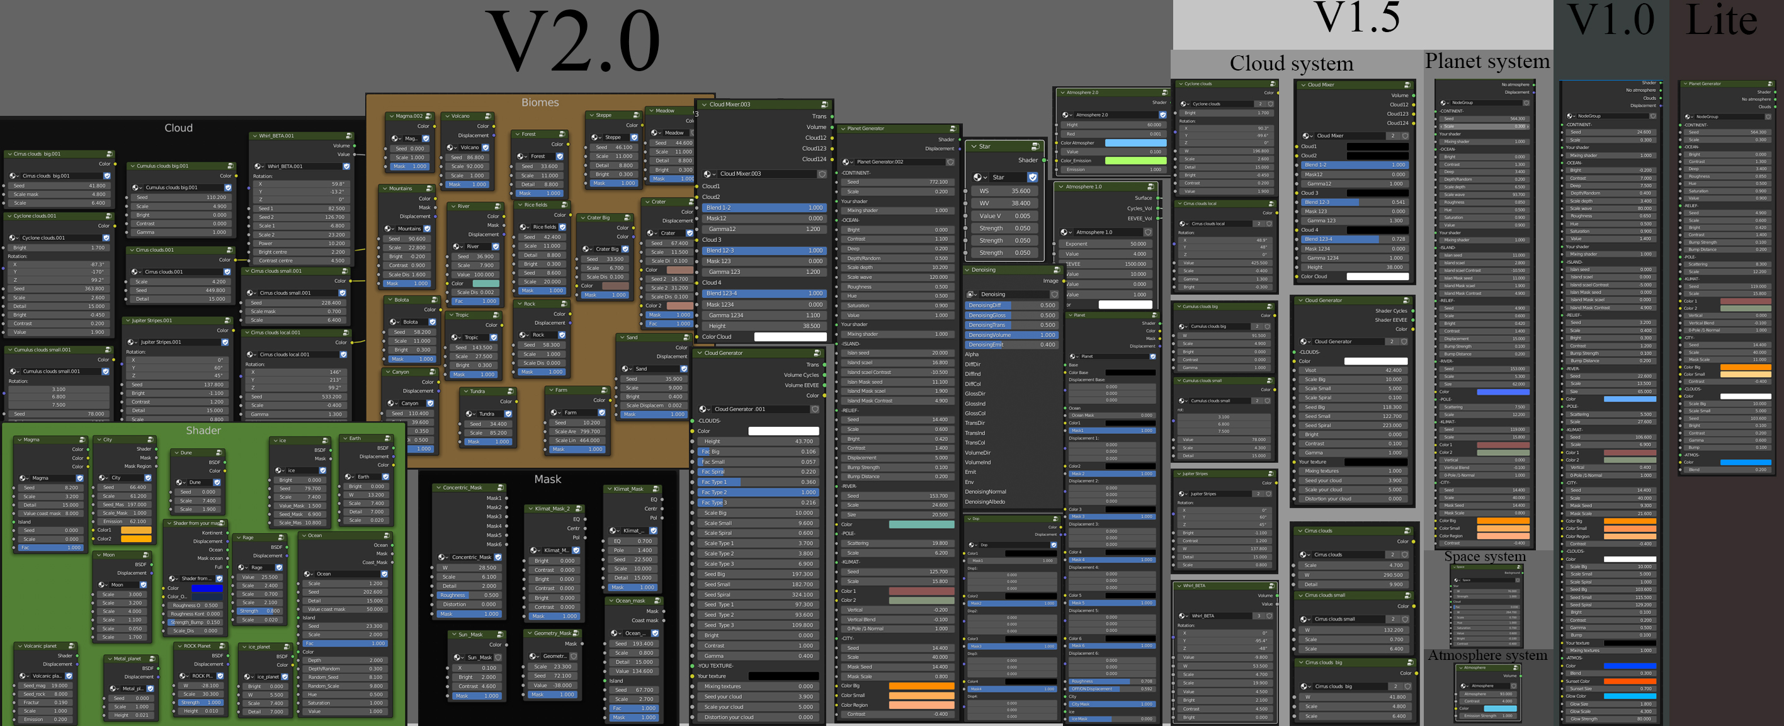The width and height of the screenshot is (1784, 726).
Task: Enable the fake user shield for Planet Generator.002
Action: pyautogui.click(x=950, y=162)
